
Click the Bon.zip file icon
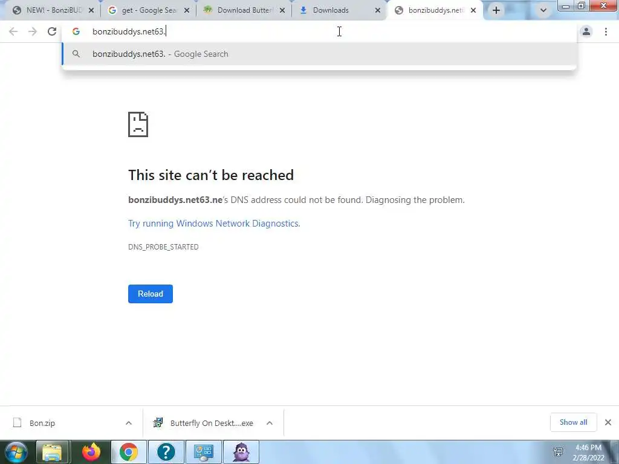coord(17,423)
